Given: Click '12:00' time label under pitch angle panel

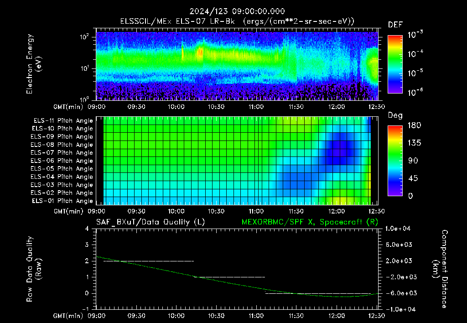Looking at the screenshot, I should (x=336, y=211).
